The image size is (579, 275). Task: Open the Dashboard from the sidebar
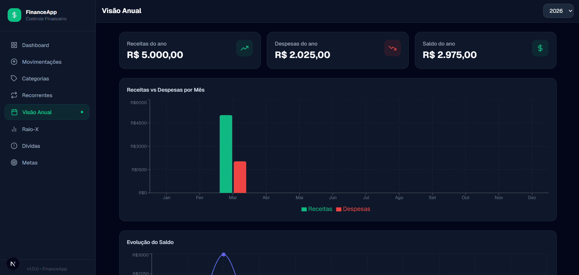(35, 45)
